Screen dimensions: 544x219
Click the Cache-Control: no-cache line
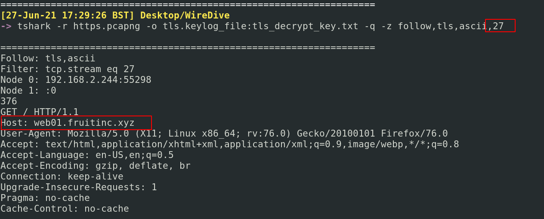click(x=65, y=209)
